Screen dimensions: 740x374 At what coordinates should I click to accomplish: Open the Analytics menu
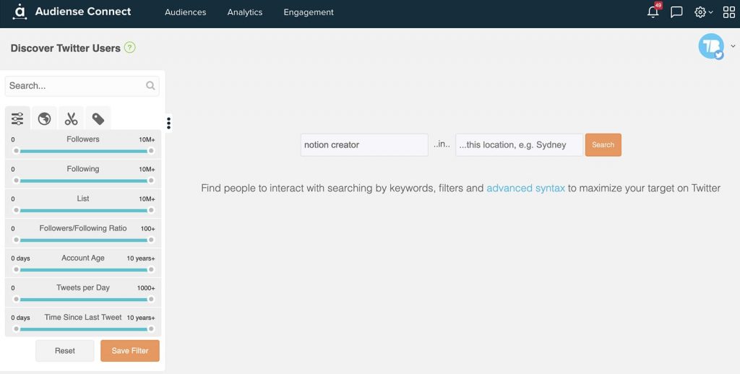pos(245,13)
